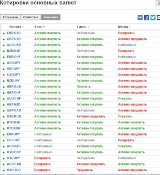Open the BTC/USD currency pair link
Screen dimensions: 160x175
[14, 122]
